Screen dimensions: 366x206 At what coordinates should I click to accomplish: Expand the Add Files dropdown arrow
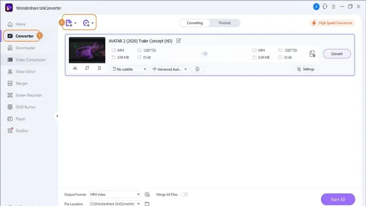[75, 23]
